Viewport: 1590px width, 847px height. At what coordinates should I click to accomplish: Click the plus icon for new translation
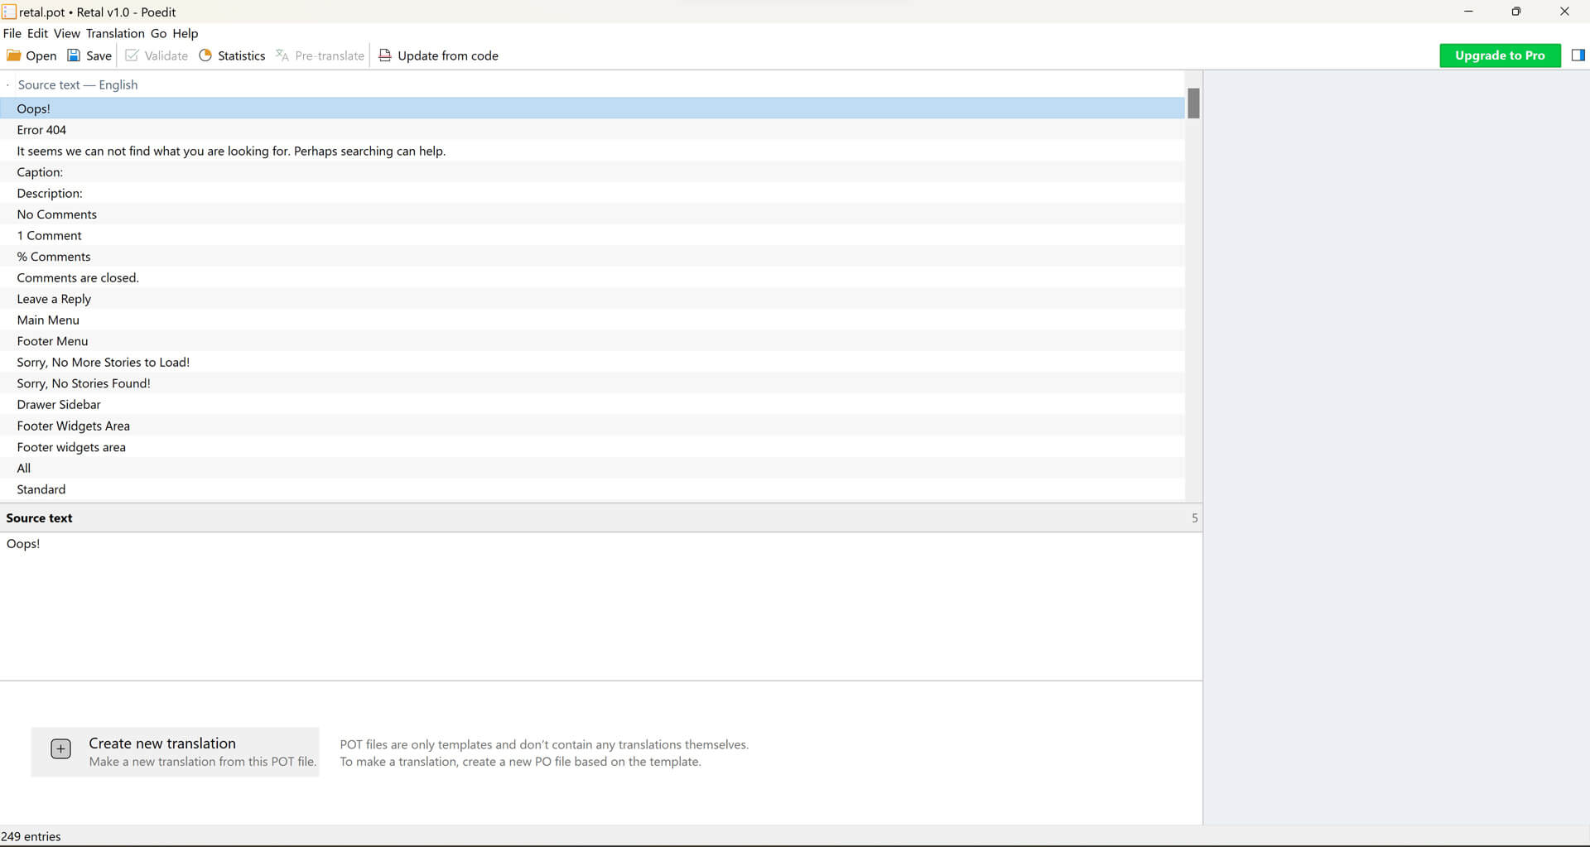tap(60, 749)
